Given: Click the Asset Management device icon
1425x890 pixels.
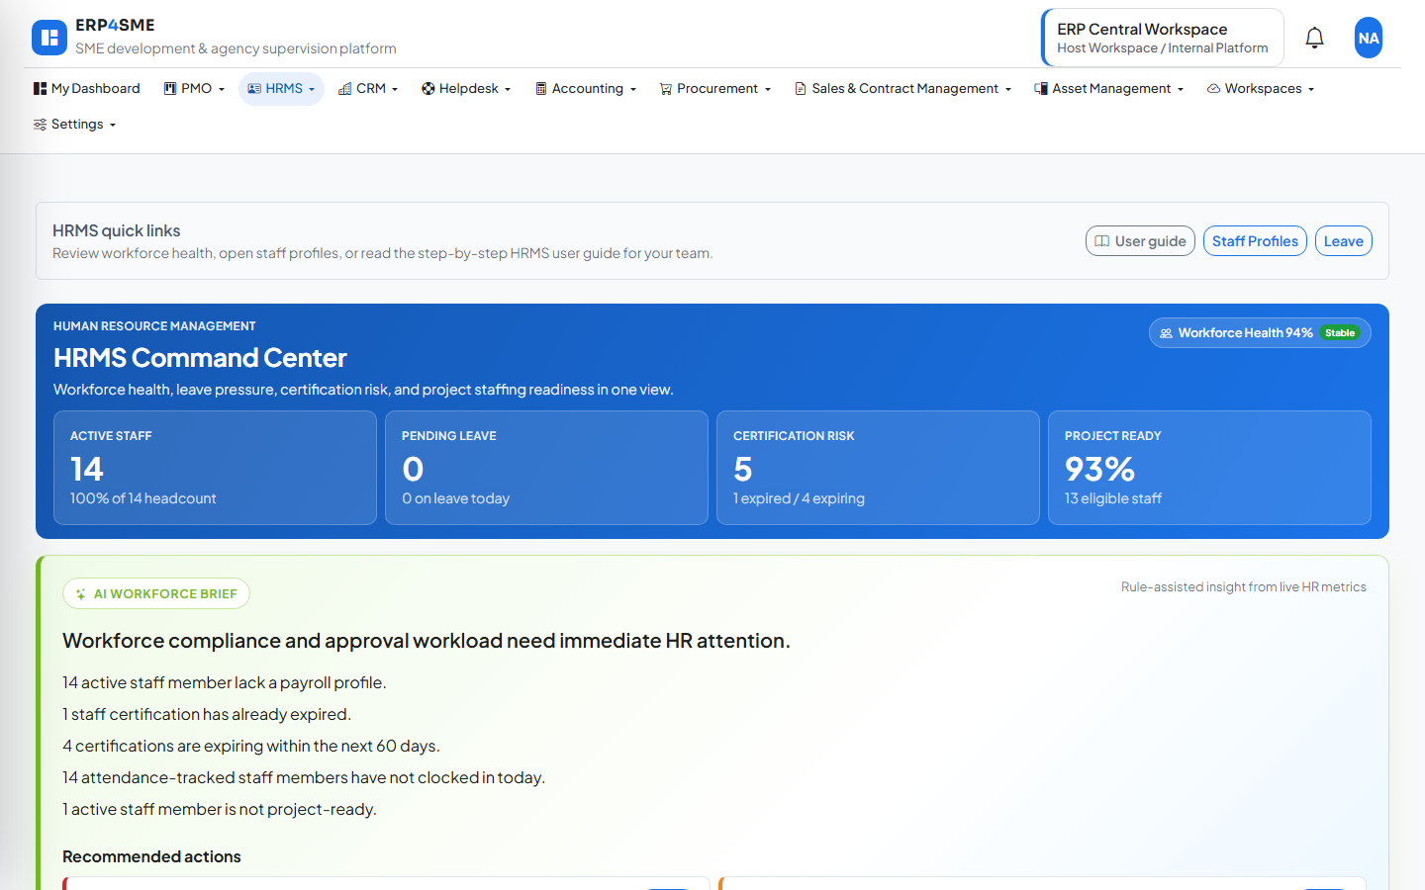Looking at the screenshot, I should (x=1041, y=88).
